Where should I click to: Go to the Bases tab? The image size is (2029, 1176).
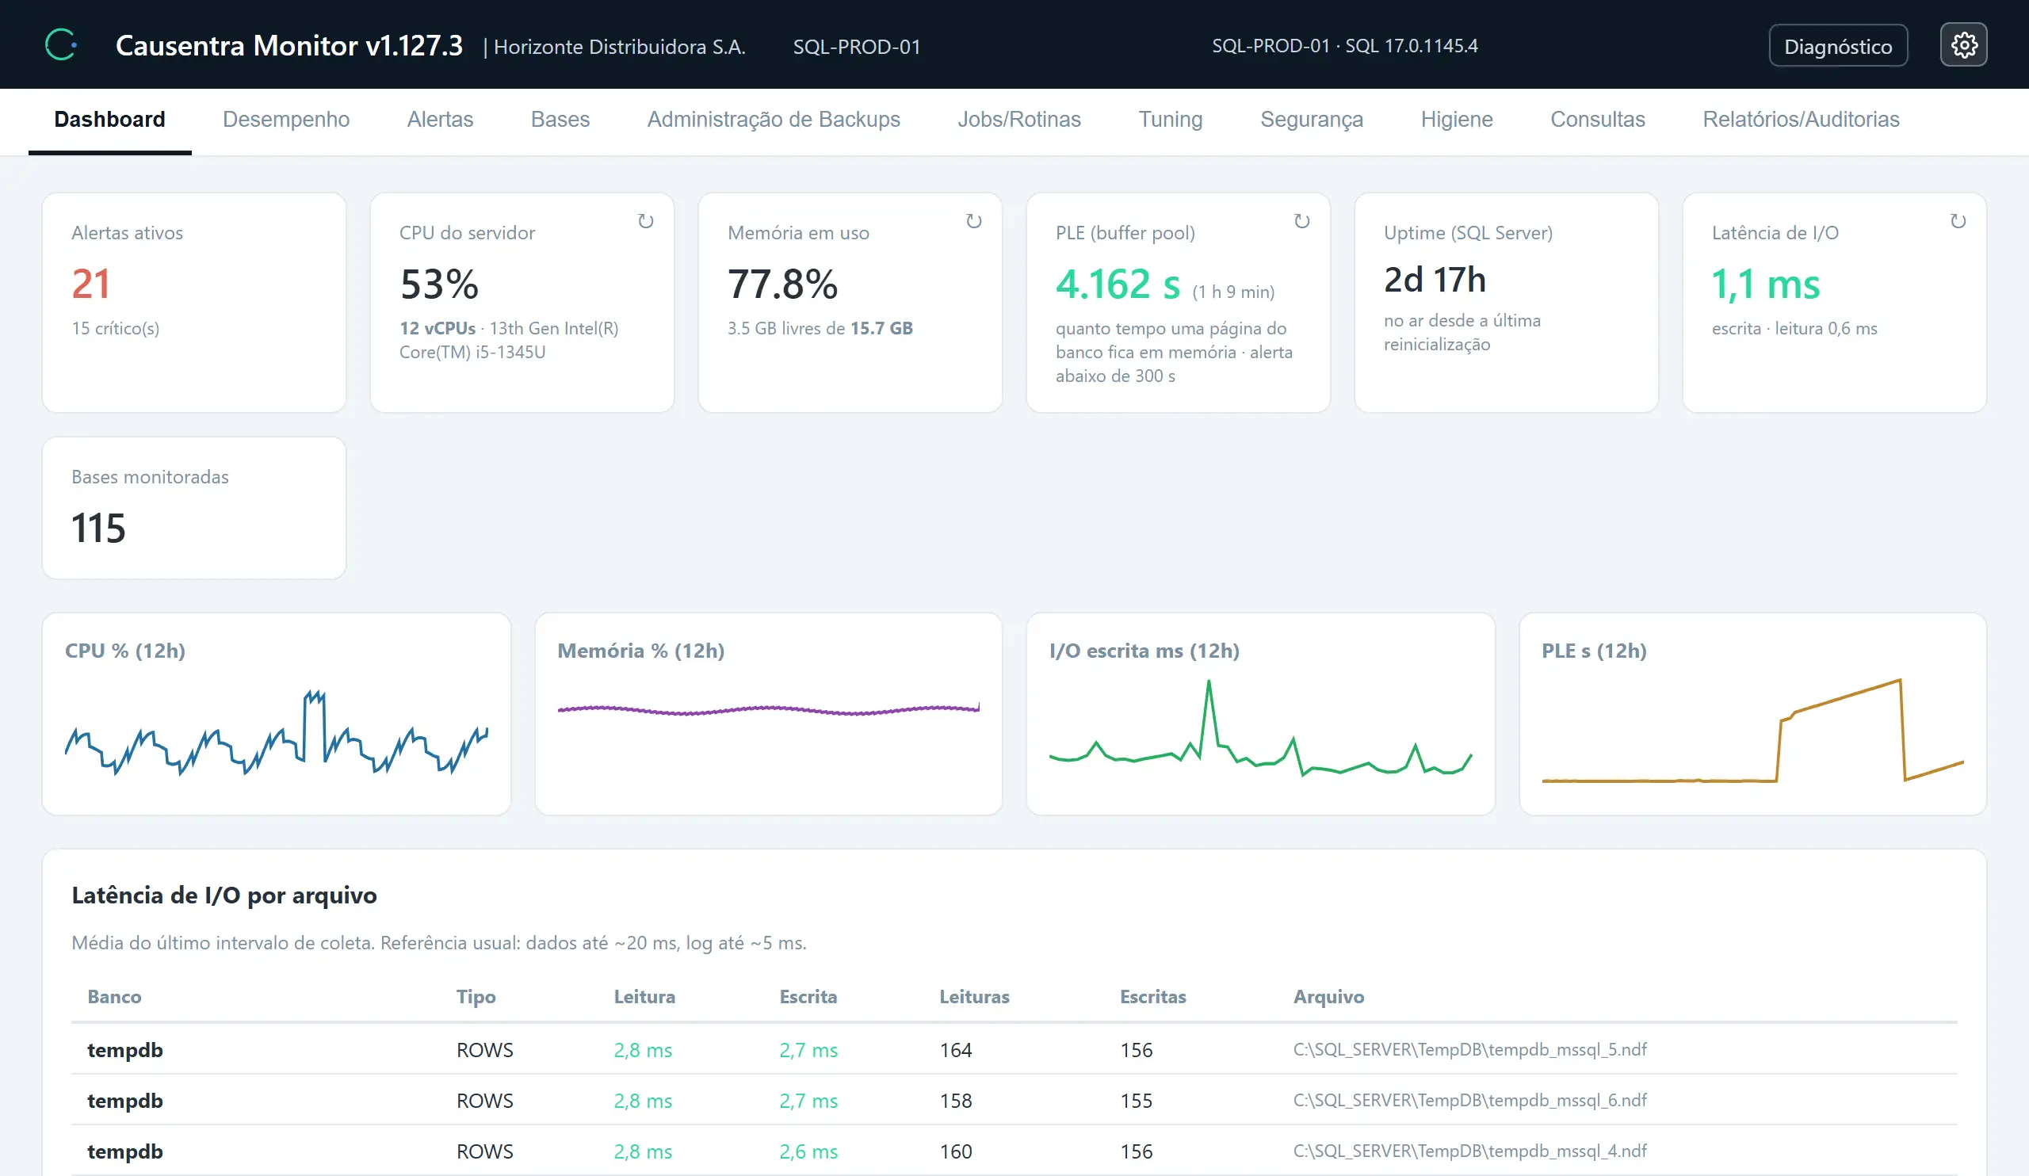coord(560,119)
